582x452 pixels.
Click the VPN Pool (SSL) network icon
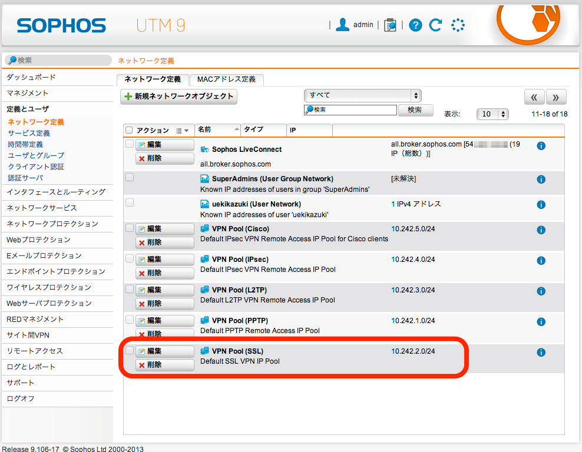[204, 351]
